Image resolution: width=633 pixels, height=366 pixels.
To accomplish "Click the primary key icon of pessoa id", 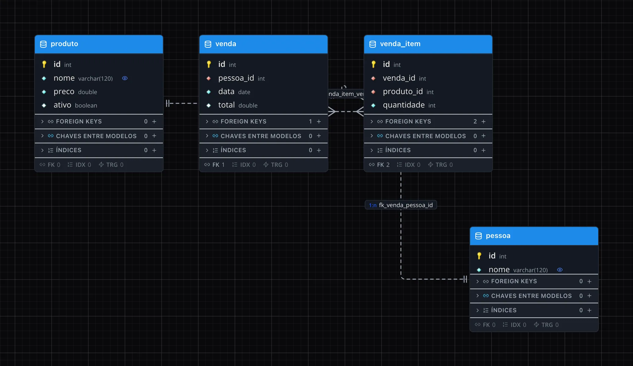I will tap(479, 256).
